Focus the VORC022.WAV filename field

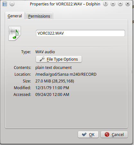(x=80, y=33)
